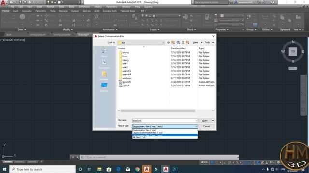Open Windows Start menu
Viewport: 309px width, 173px height.
coord(4,169)
